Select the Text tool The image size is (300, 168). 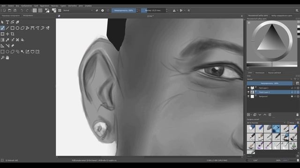[7, 22]
